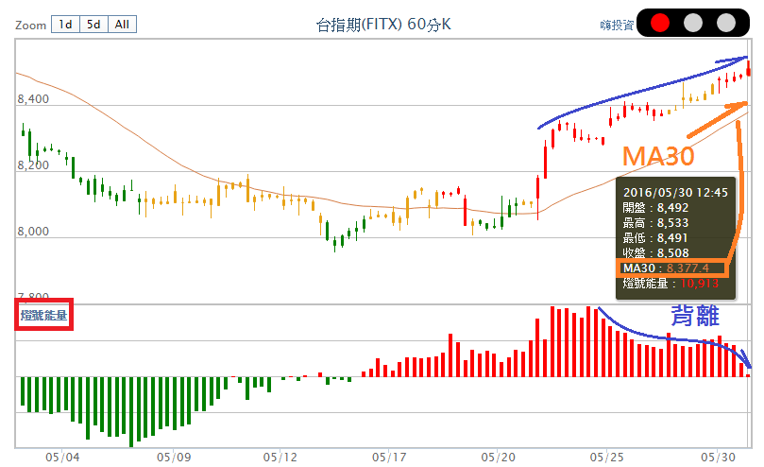
Task: Click the middle gray traffic light circle
Action: [x=693, y=23]
